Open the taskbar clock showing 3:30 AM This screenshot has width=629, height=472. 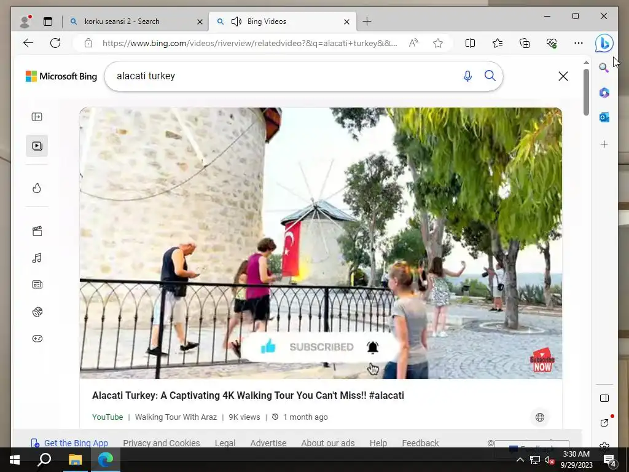pyautogui.click(x=576, y=460)
